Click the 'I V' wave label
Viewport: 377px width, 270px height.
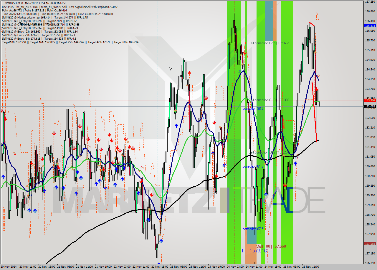click(169, 69)
